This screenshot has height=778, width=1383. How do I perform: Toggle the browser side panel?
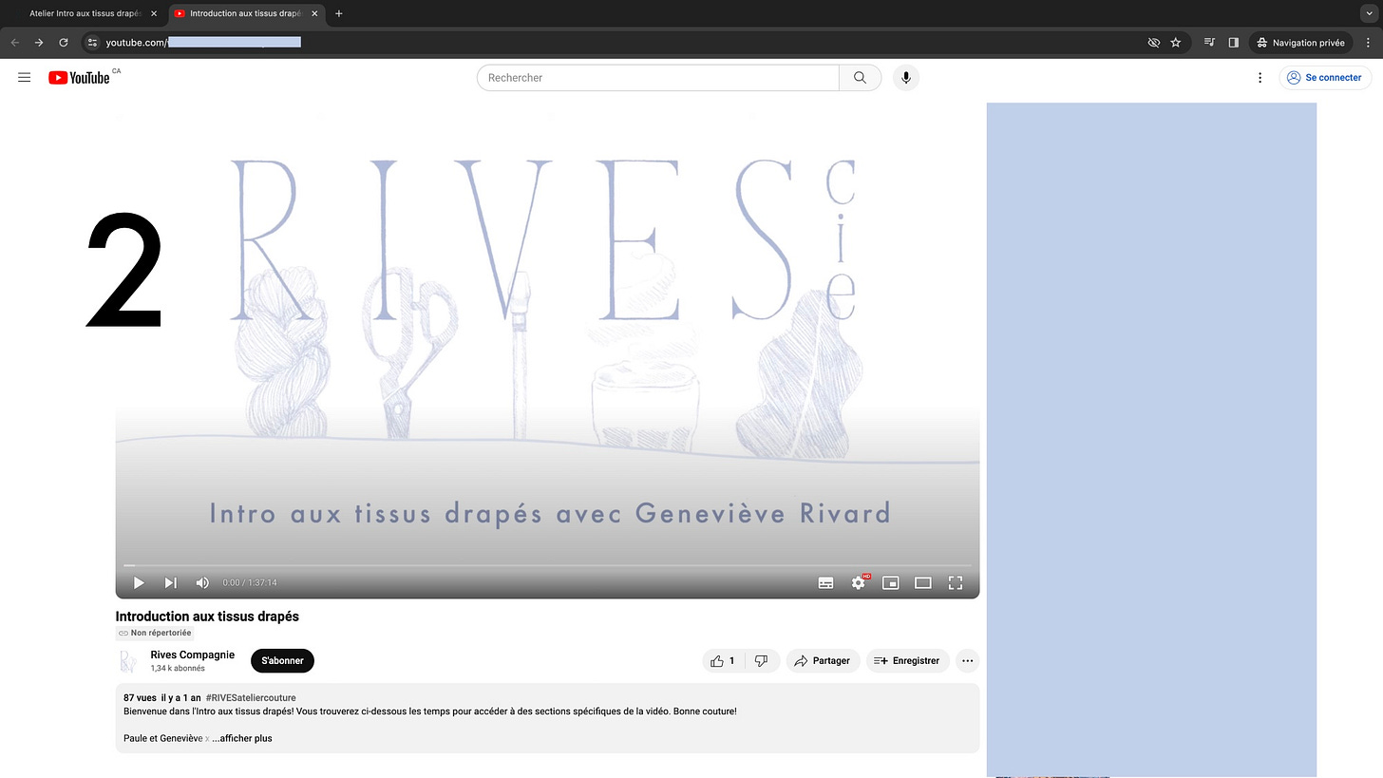pyautogui.click(x=1234, y=43)
